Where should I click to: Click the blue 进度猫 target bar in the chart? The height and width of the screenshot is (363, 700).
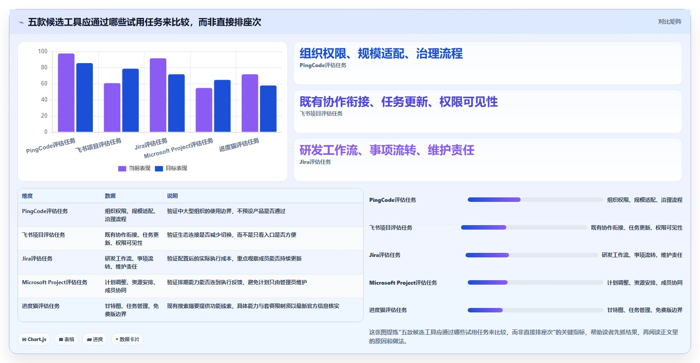pos(268,109)
